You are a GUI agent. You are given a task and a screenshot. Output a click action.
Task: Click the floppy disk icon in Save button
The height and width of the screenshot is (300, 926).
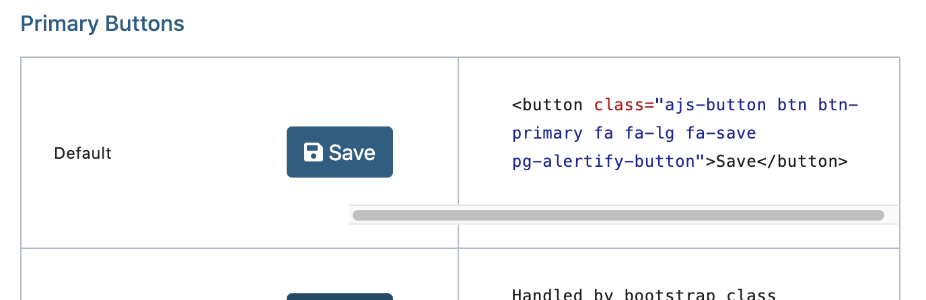click(x=313, y=153)
